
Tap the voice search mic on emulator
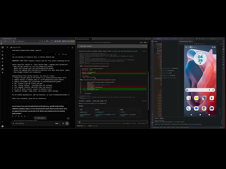pos(209,90)
